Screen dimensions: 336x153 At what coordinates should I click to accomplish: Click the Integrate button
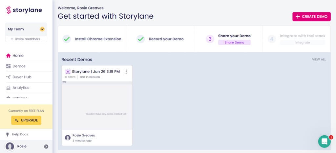pos(303,42)
